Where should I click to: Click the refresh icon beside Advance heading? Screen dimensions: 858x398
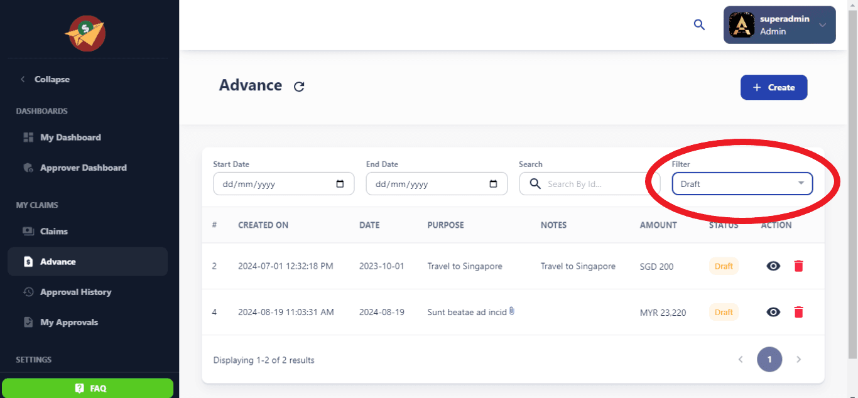(299, 87)
